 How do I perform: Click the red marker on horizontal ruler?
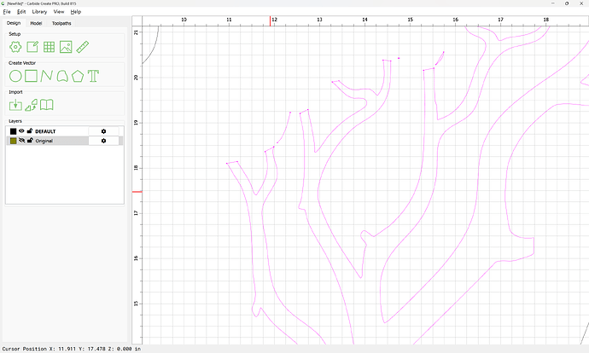pos(270,21)
